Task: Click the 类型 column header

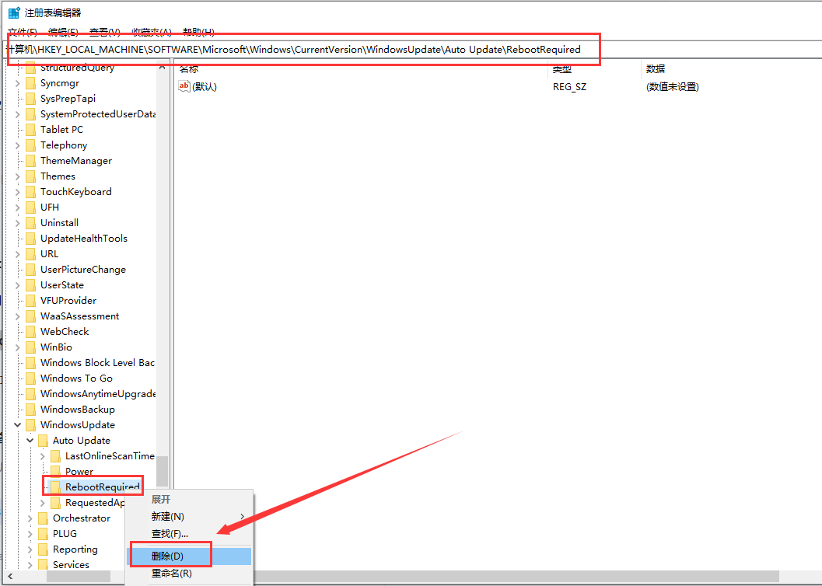Action: (594, 68)
